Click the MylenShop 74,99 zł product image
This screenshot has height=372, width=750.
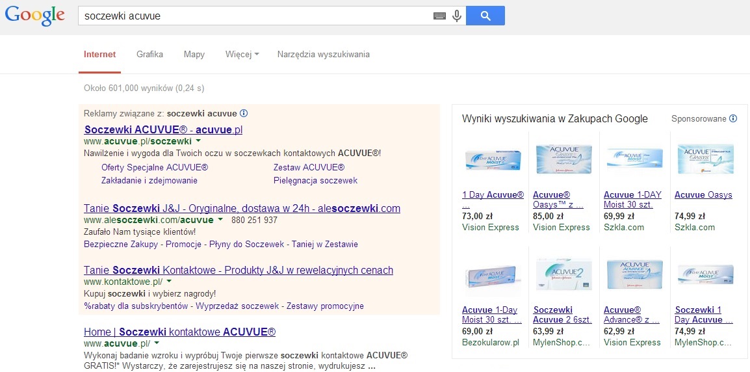706,275
